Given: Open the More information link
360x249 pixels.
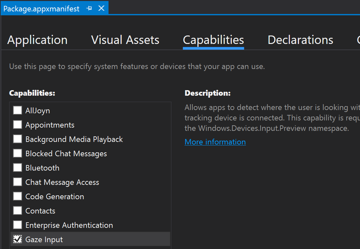Looking at the screenshot, I should [x=215, y=142].
